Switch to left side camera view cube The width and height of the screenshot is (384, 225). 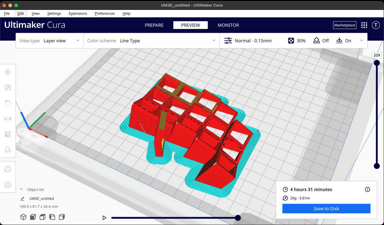52,217
